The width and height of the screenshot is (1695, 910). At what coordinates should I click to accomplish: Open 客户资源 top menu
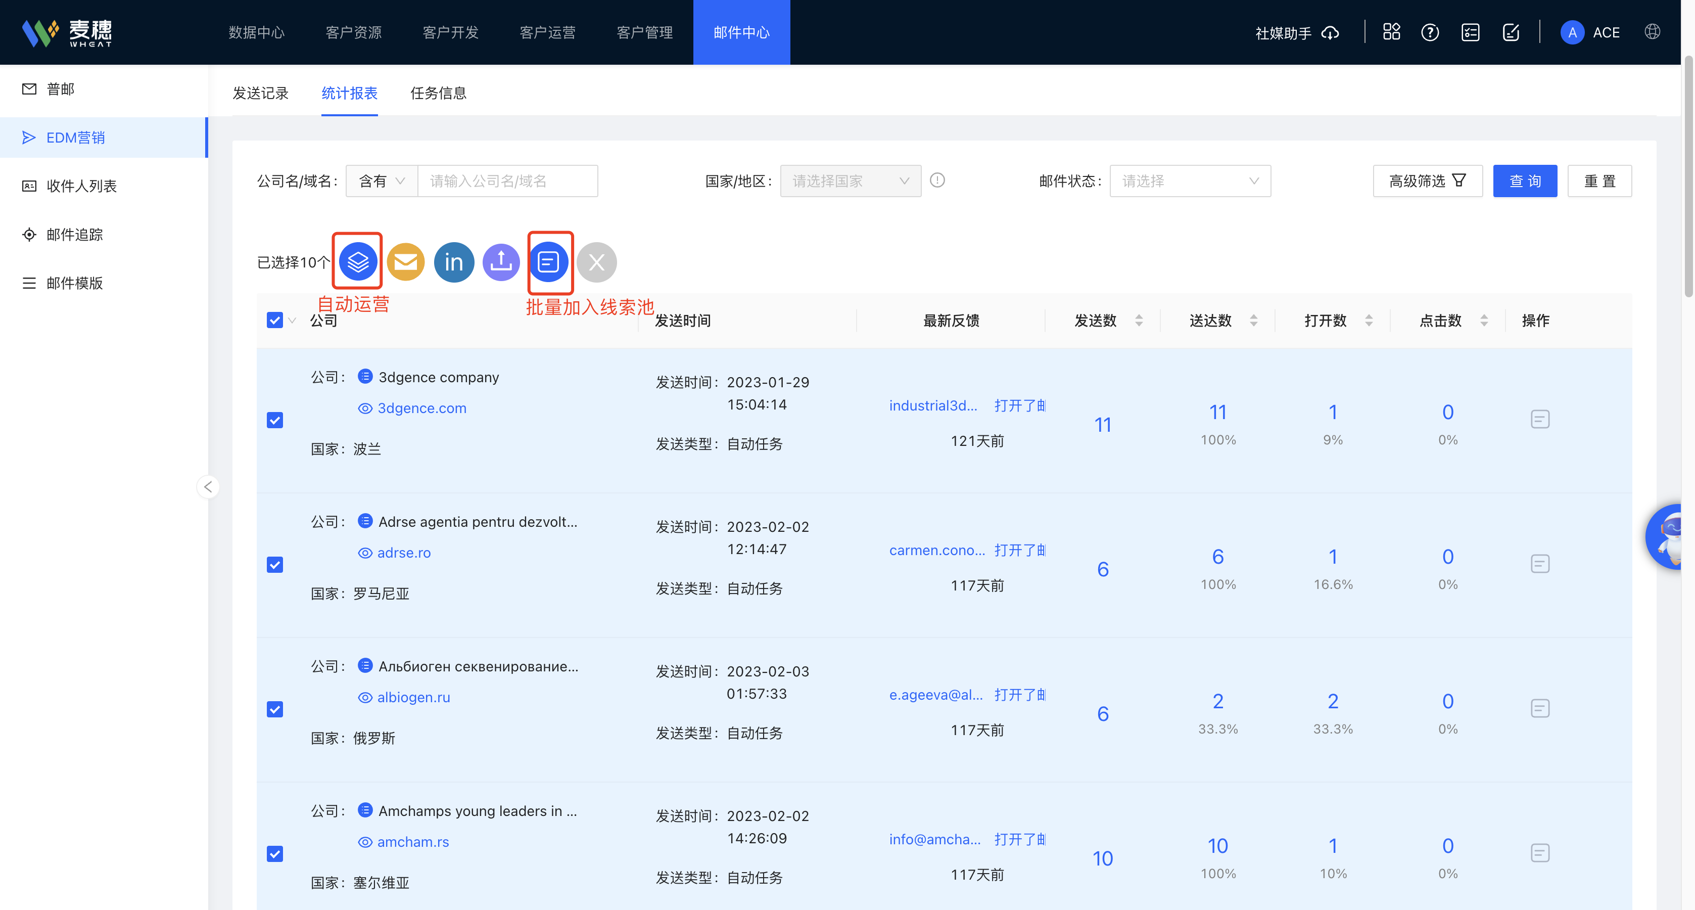353,32
